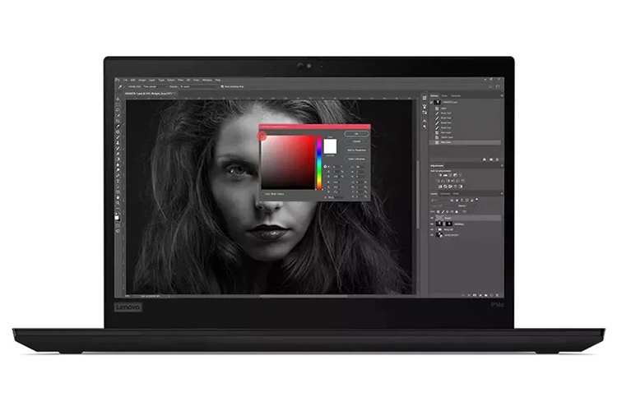Open the Layers panel menu

coord(502,193)
